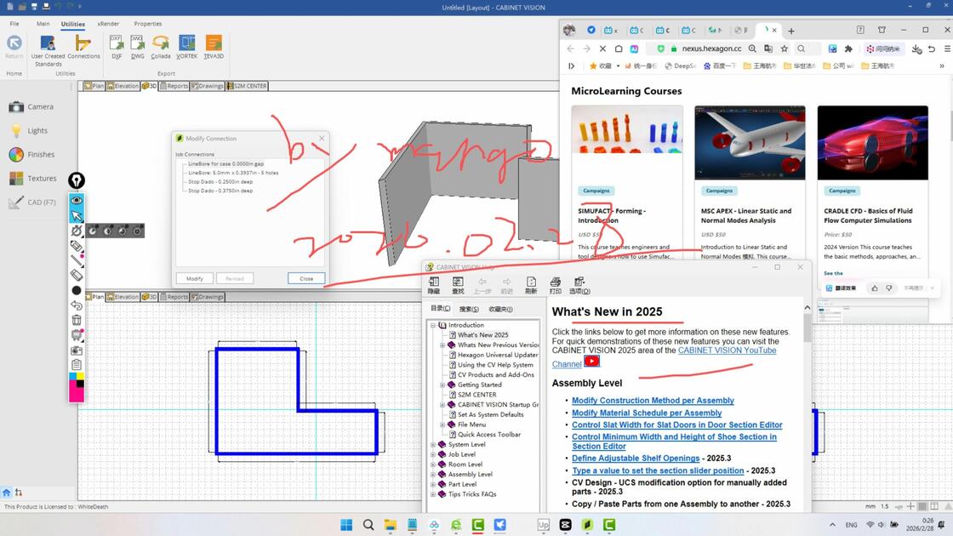Click the browser address bar showing nexus.hexagon
The image size is (953, 536).
coord(711,48)
